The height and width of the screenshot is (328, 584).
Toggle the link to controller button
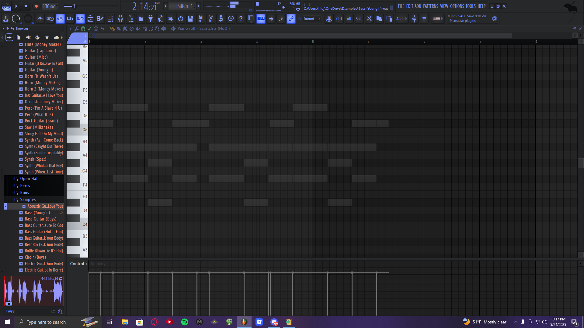click(291, 19)
